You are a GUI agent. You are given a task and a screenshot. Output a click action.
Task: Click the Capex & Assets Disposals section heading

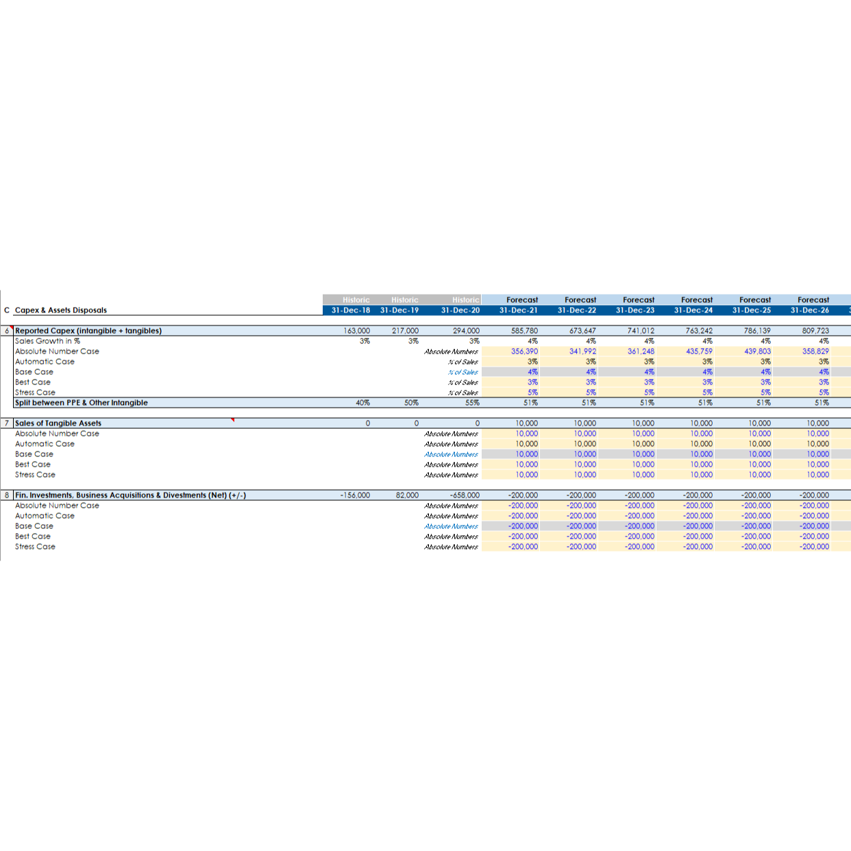click(x=61, y=310)
